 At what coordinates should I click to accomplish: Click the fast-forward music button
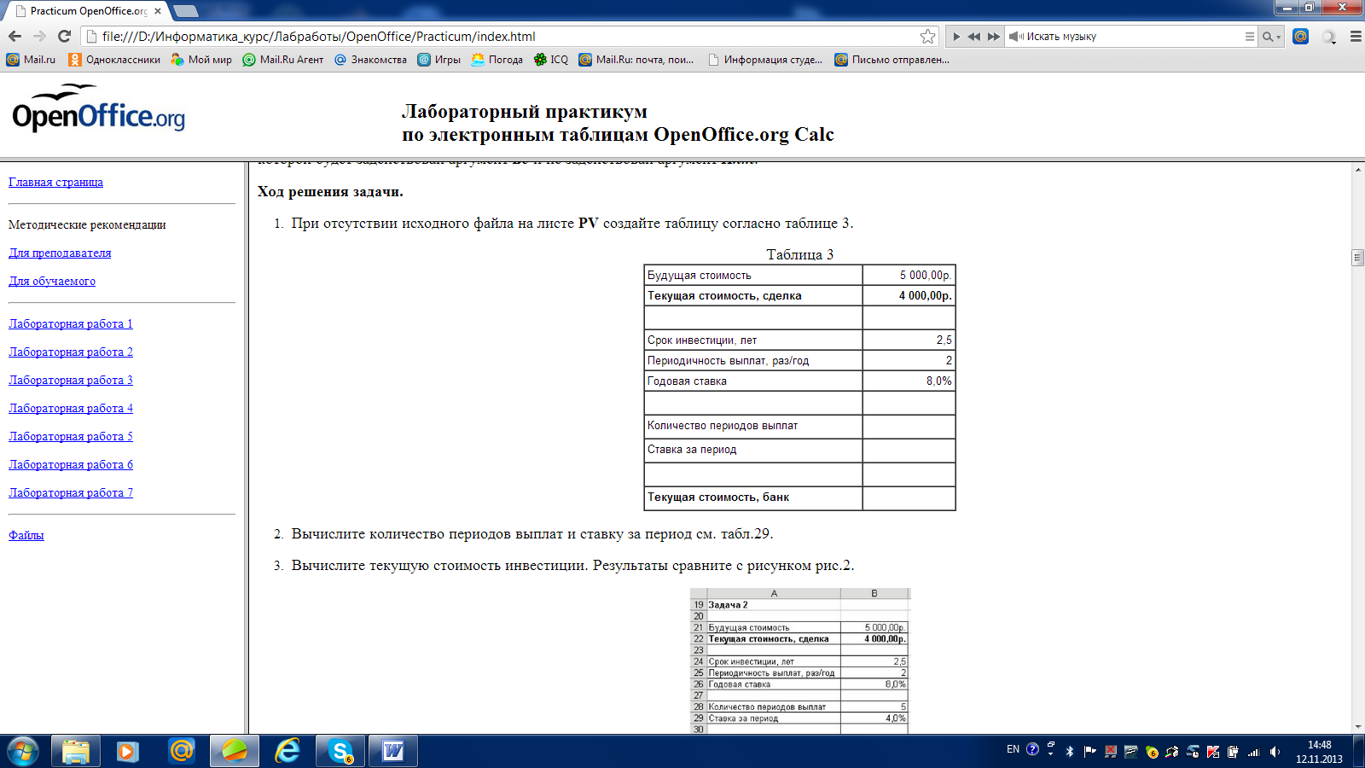[993, 37]
